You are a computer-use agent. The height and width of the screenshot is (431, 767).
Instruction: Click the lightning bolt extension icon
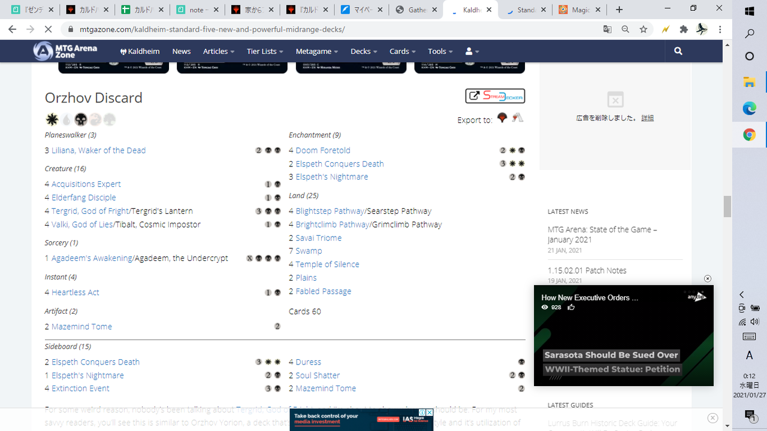click(666, 29)
